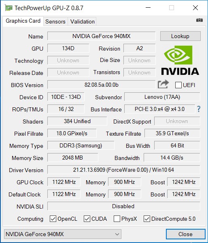Viewport: 208px width, 243px height.
Task: Switch to the Sensors tab
Action: pyautogui.click(x=55, y=21)
